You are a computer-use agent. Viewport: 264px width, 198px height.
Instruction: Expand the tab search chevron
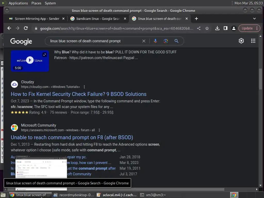254,19
